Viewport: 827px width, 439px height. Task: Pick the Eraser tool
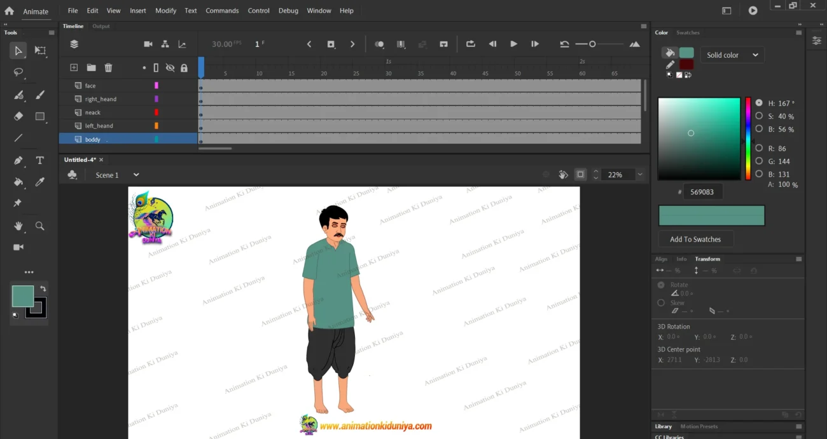[x=18, y=116]
